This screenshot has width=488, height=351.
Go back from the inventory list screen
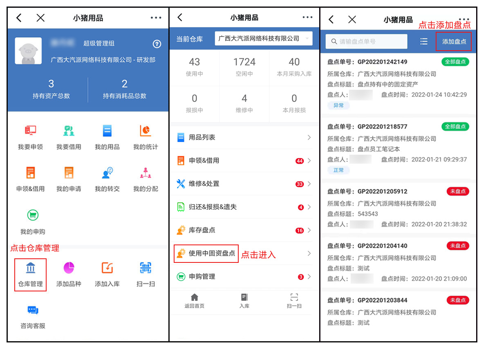[x=331, y=20]
